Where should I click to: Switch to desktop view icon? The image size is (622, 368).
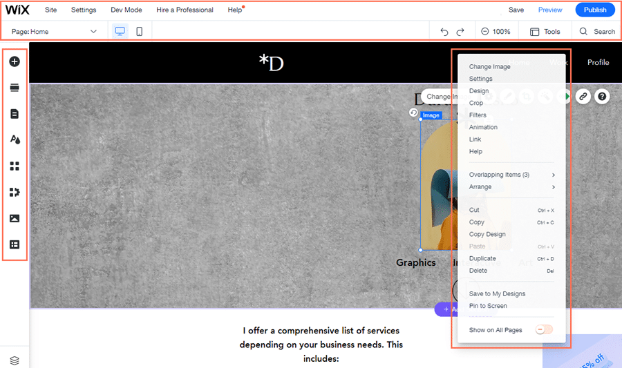(120, 32)
